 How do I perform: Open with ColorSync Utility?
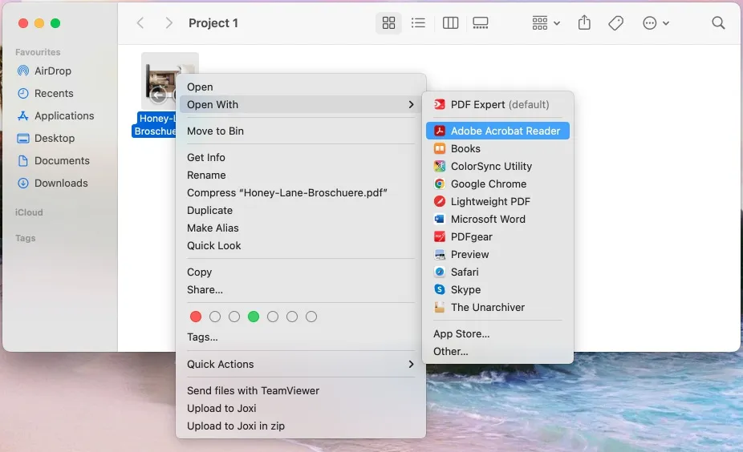(497, 166)
